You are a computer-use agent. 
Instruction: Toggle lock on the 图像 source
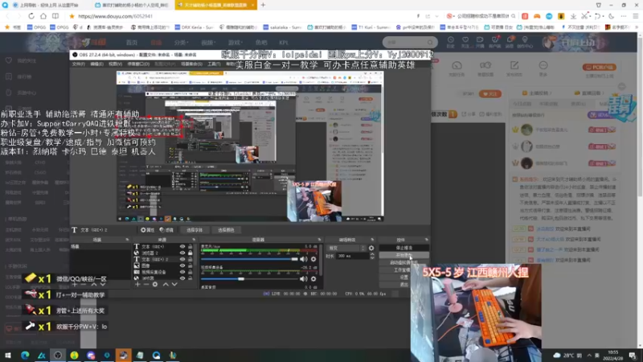[190, 265]
